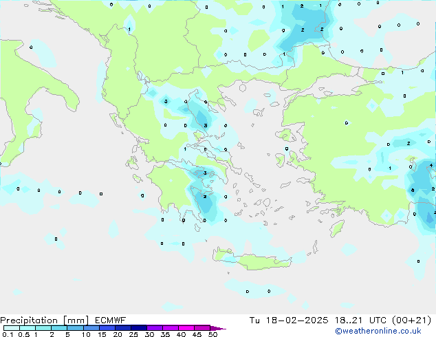
Task: Pick the legend swatch between 5 and 10
Action: (75, 328)
